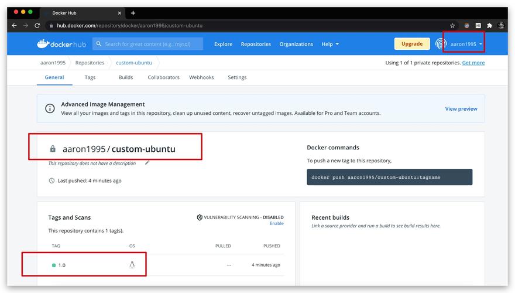Open the aaron1995 account dropdown

(466, 44)
